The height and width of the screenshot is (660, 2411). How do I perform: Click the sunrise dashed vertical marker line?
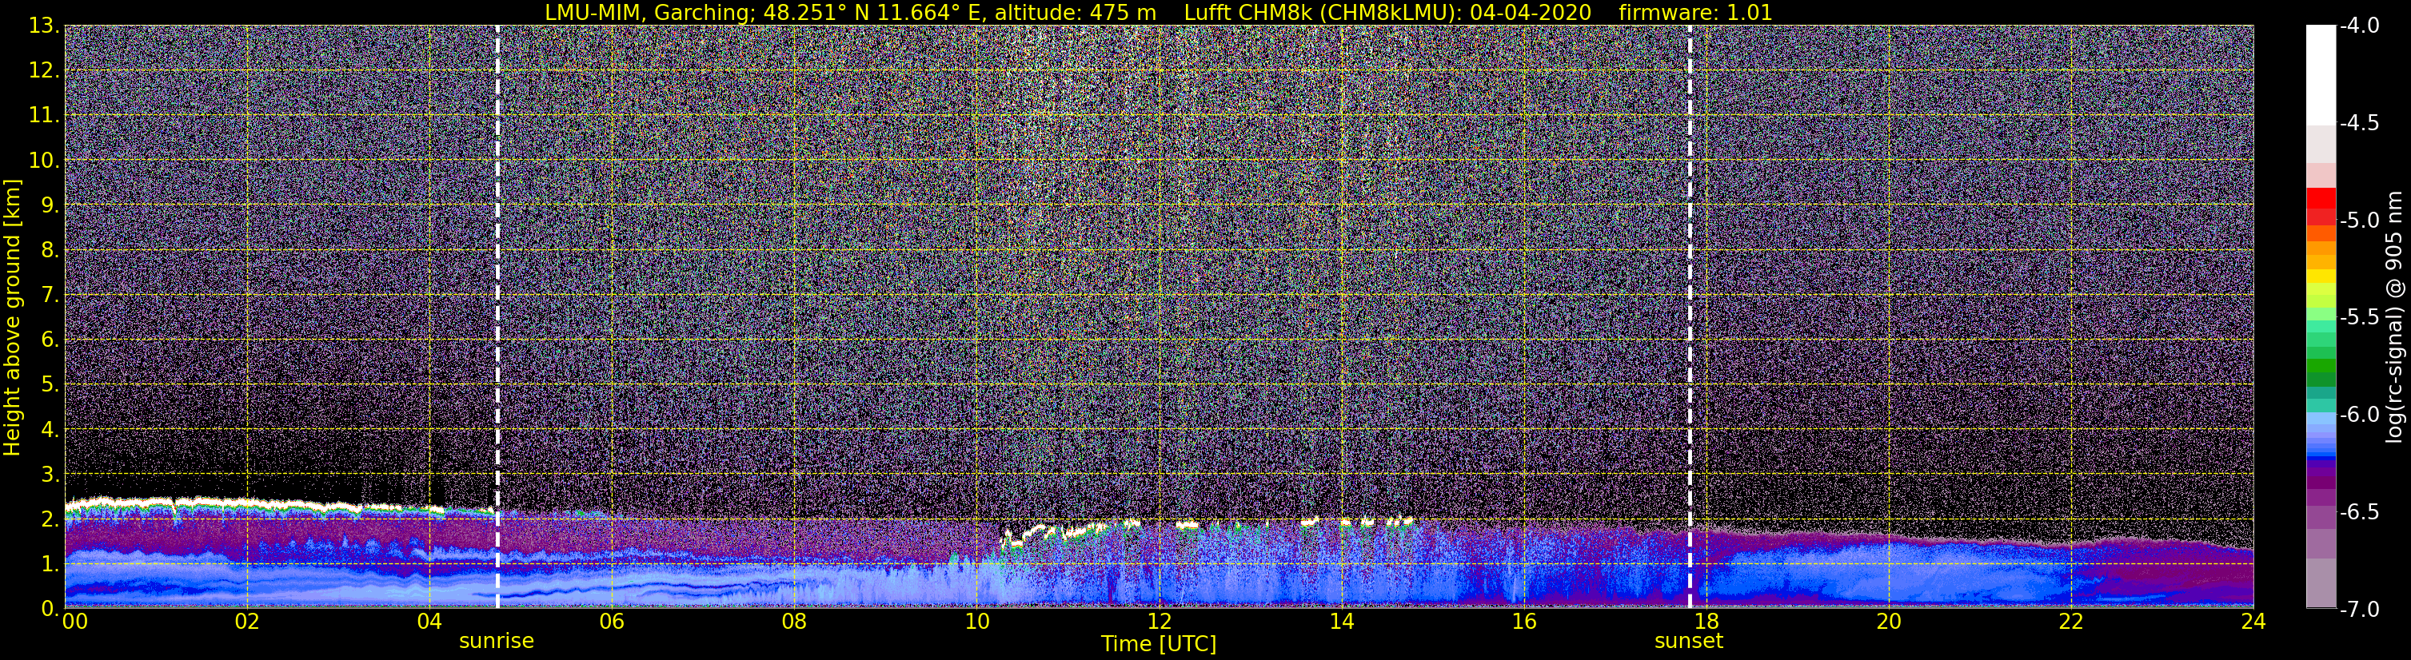coord(497,317)
